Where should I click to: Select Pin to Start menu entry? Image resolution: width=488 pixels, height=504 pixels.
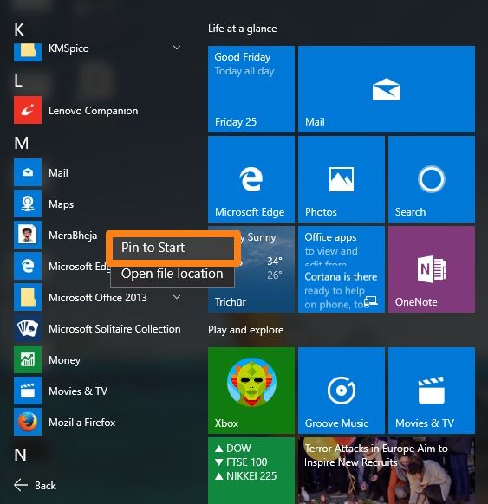(x=173, y=248)
